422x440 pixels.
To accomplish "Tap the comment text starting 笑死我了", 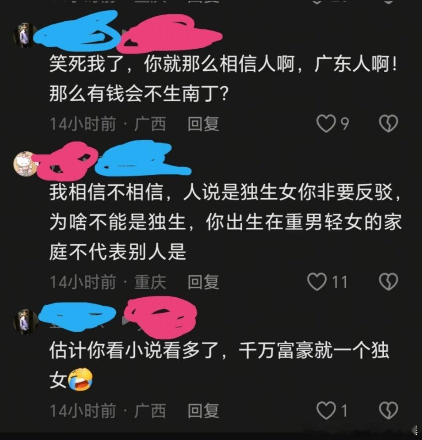I will [223, 79].
